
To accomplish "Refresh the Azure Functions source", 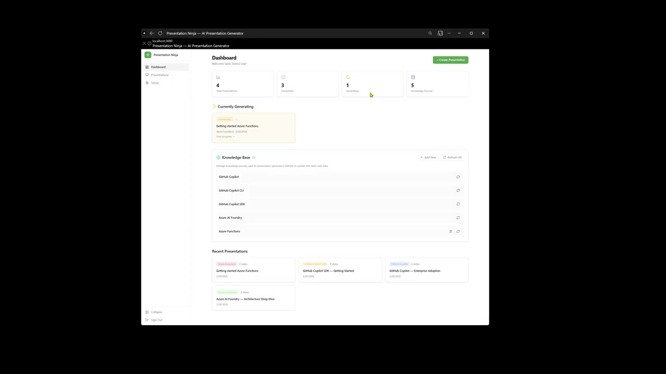I will click(x=458, y=231).
